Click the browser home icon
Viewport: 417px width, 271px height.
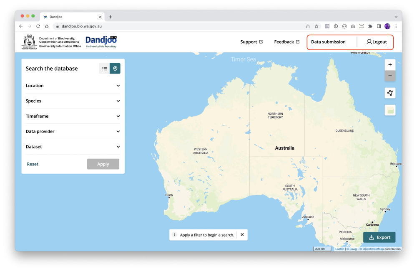(x=47, y=26)
